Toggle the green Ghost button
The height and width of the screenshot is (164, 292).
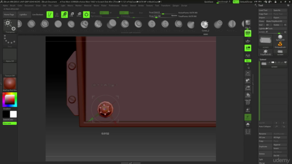pos(248,117)
